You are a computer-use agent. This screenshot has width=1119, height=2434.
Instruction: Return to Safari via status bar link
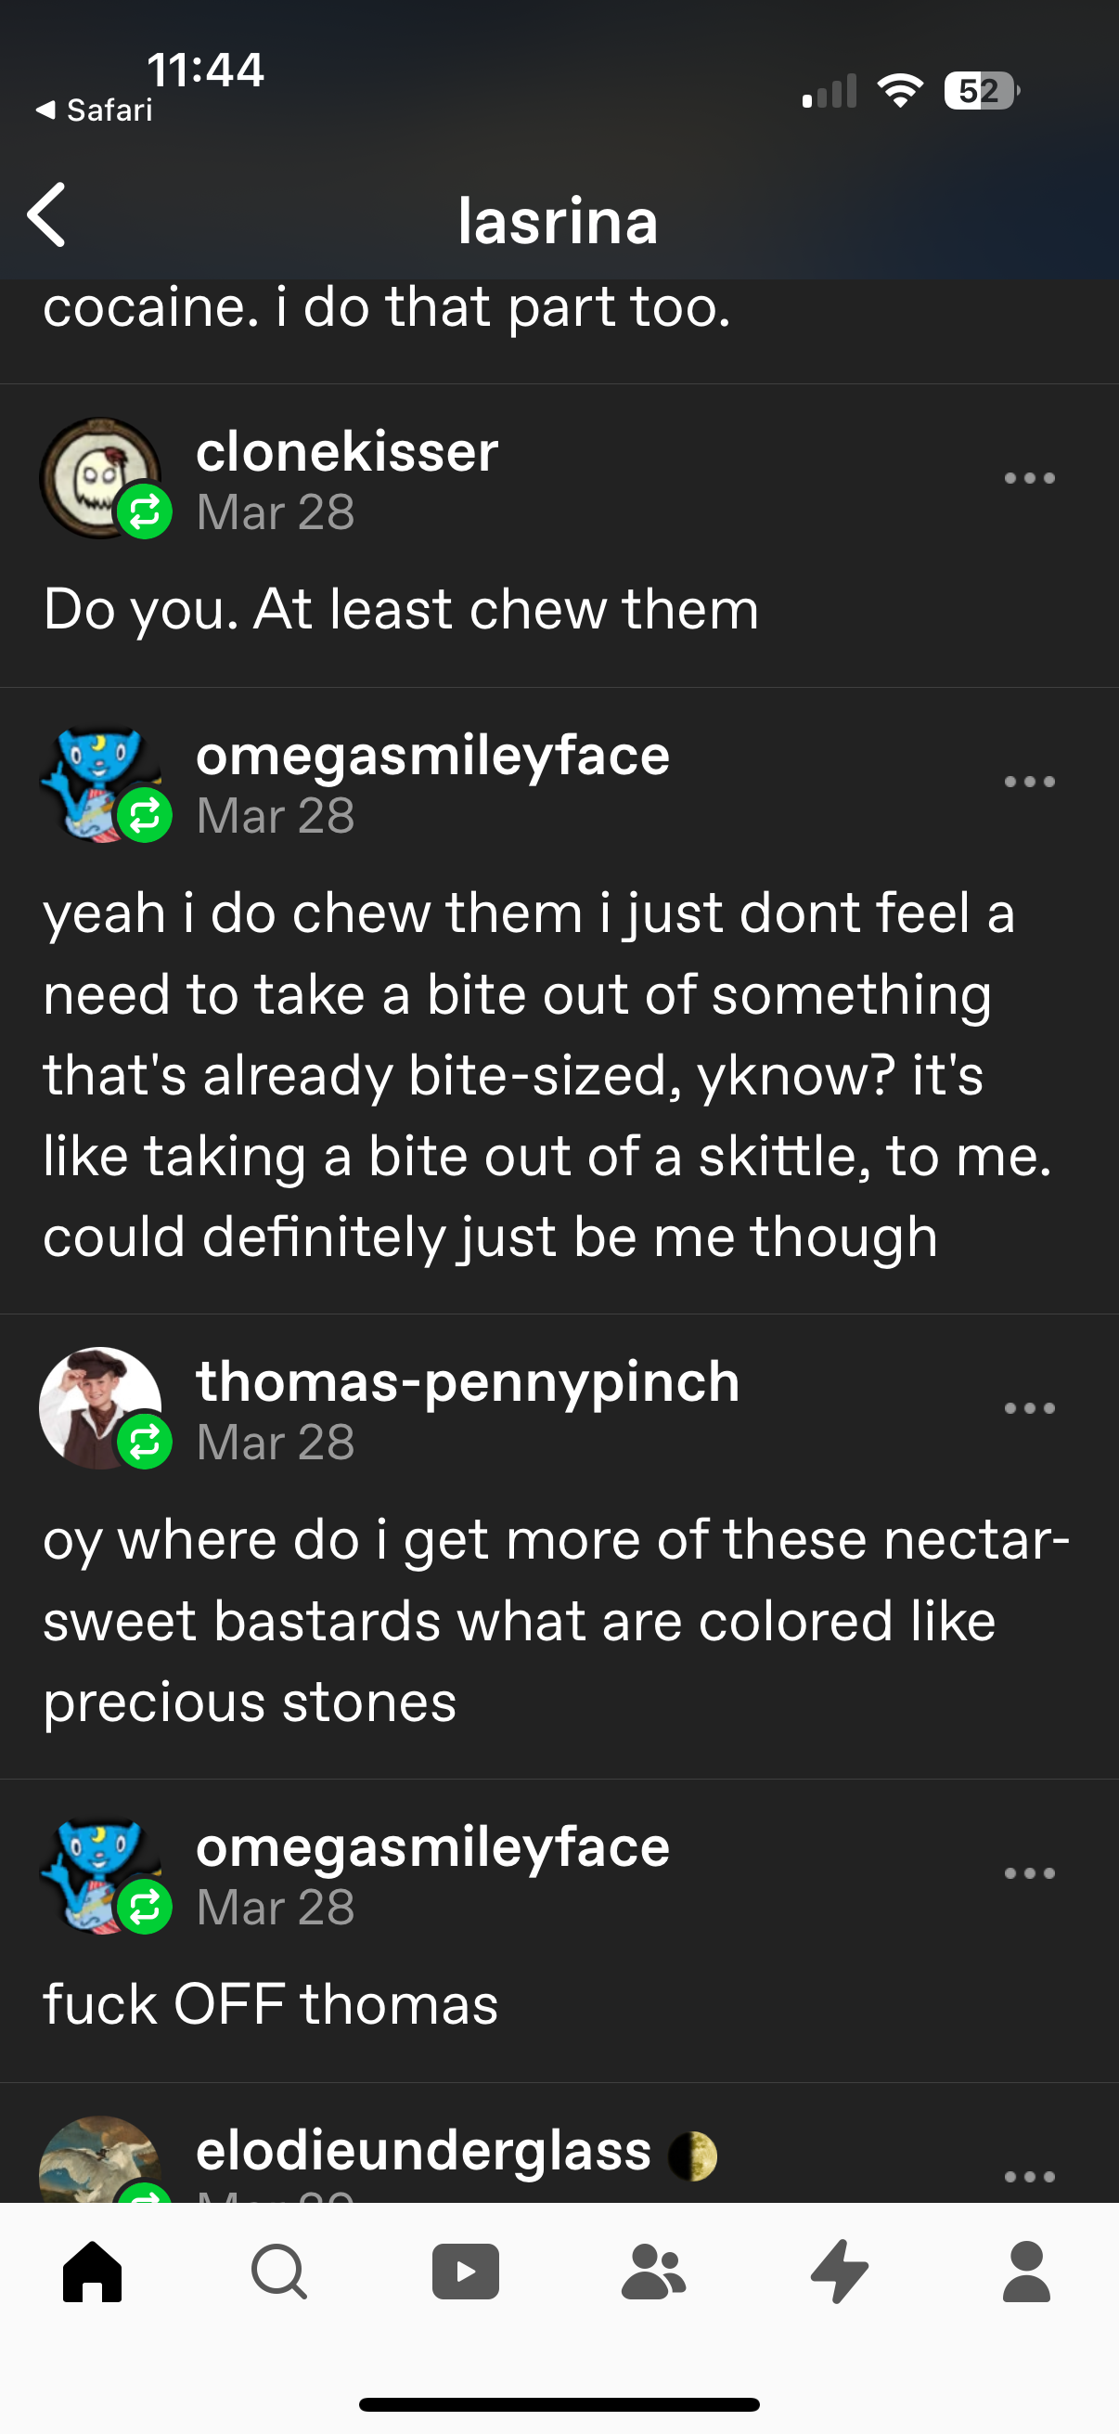point(95,110)
